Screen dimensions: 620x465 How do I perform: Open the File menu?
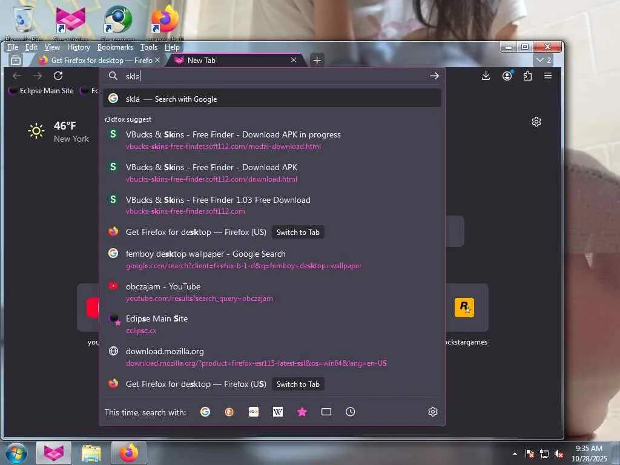[x=13, y=47]
